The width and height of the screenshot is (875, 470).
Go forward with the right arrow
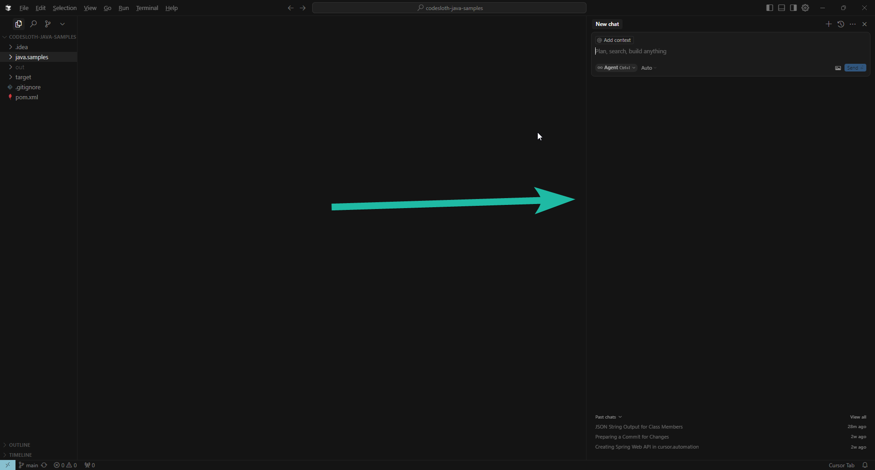(x=303, y=8)
